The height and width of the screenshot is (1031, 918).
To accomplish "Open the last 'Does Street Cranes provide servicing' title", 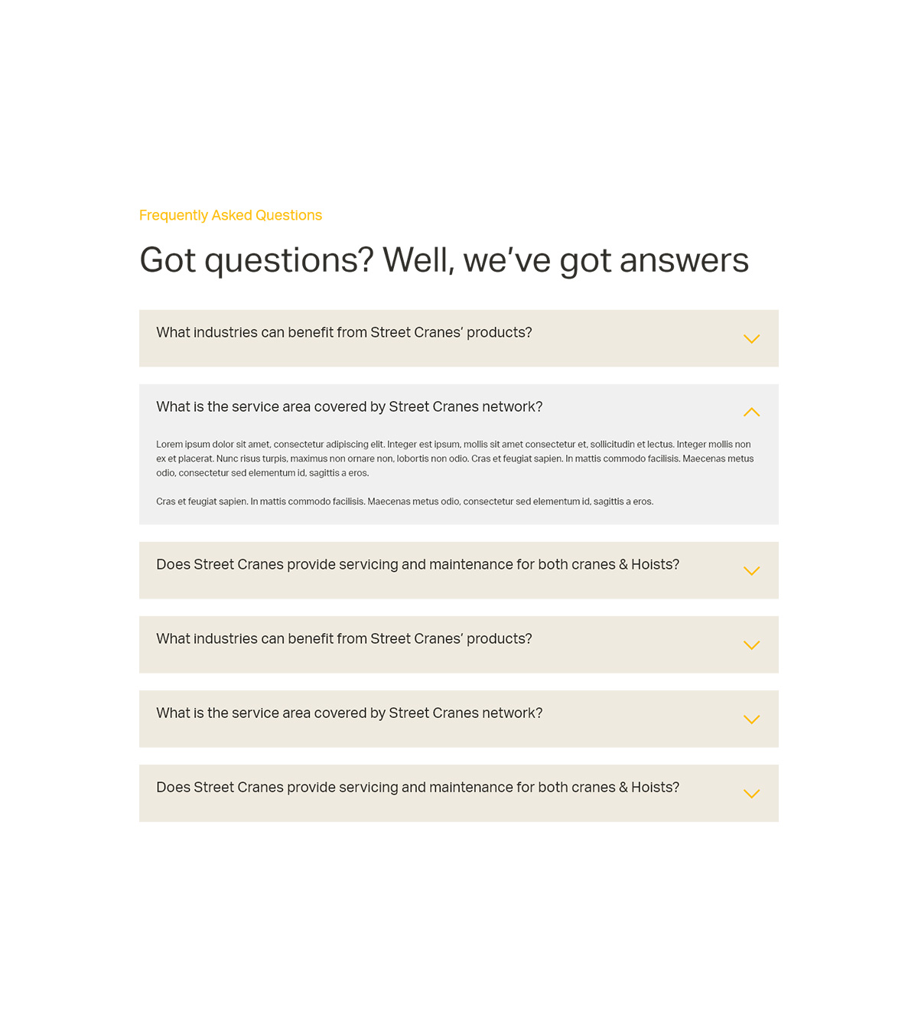I will point(418,787).
